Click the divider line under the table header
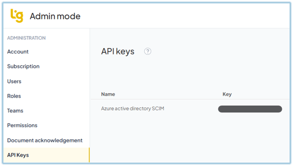Viewport: 293px width, 166px height. click(x=190, y=99)
